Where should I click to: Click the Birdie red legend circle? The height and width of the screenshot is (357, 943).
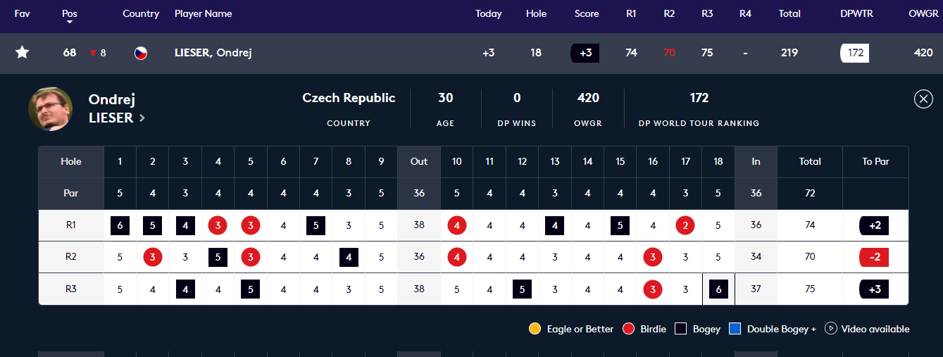coord(629,329)
